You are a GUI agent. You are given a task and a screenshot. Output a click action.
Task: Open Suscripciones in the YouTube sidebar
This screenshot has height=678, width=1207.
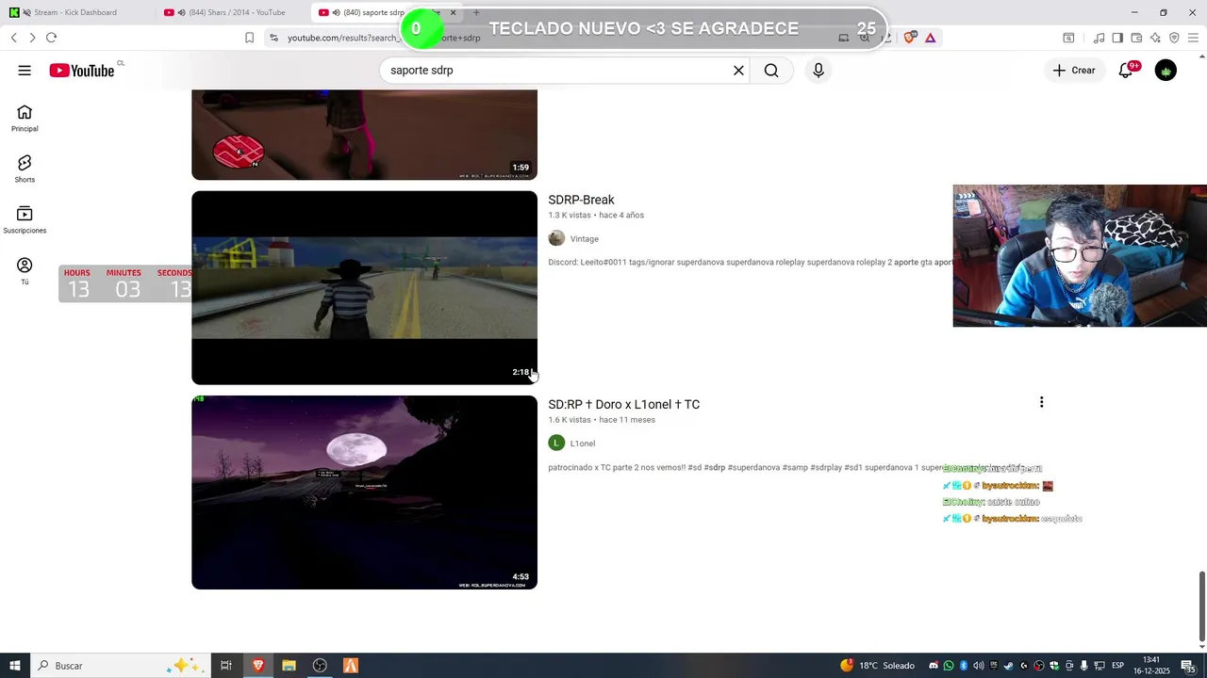pyautogui.click(x=25, y=219)
